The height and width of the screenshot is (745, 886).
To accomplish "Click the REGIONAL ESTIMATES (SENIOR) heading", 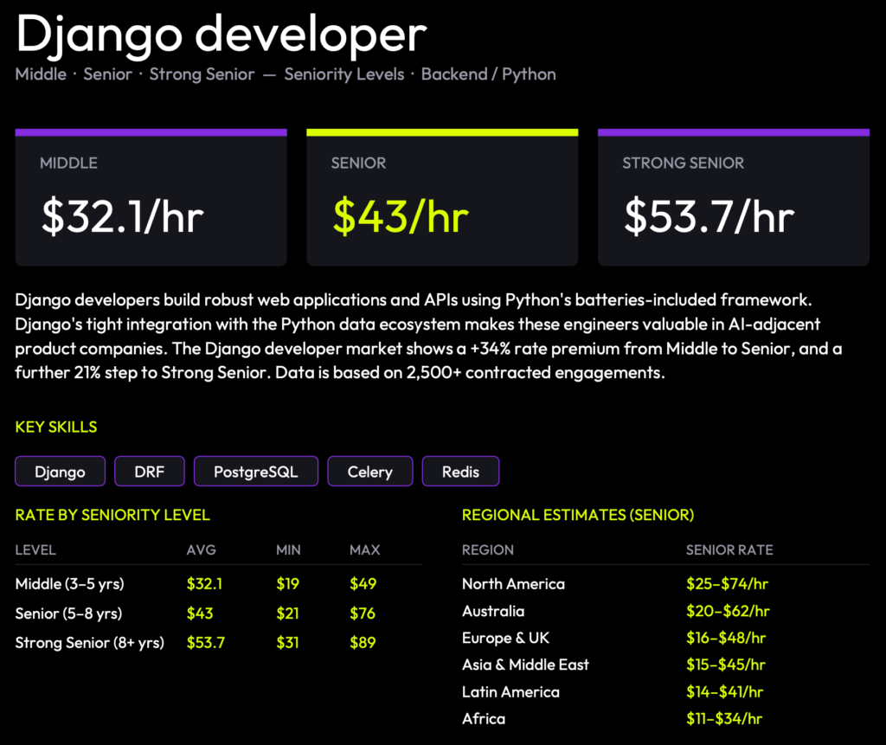I will pos(578,515).
